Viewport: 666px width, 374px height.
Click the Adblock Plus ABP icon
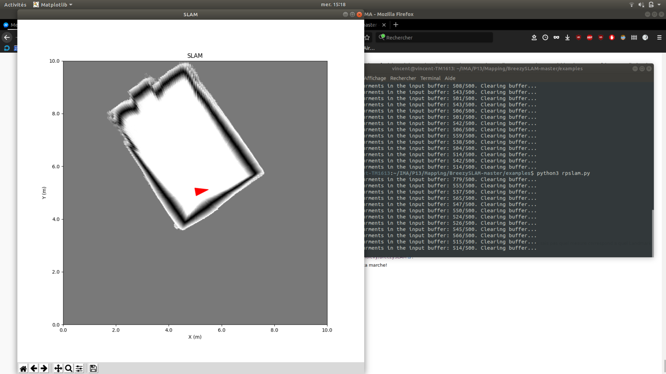pyautogui.click(x=589, y=37)
